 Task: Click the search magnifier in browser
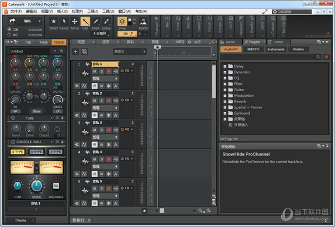[318, 56]
